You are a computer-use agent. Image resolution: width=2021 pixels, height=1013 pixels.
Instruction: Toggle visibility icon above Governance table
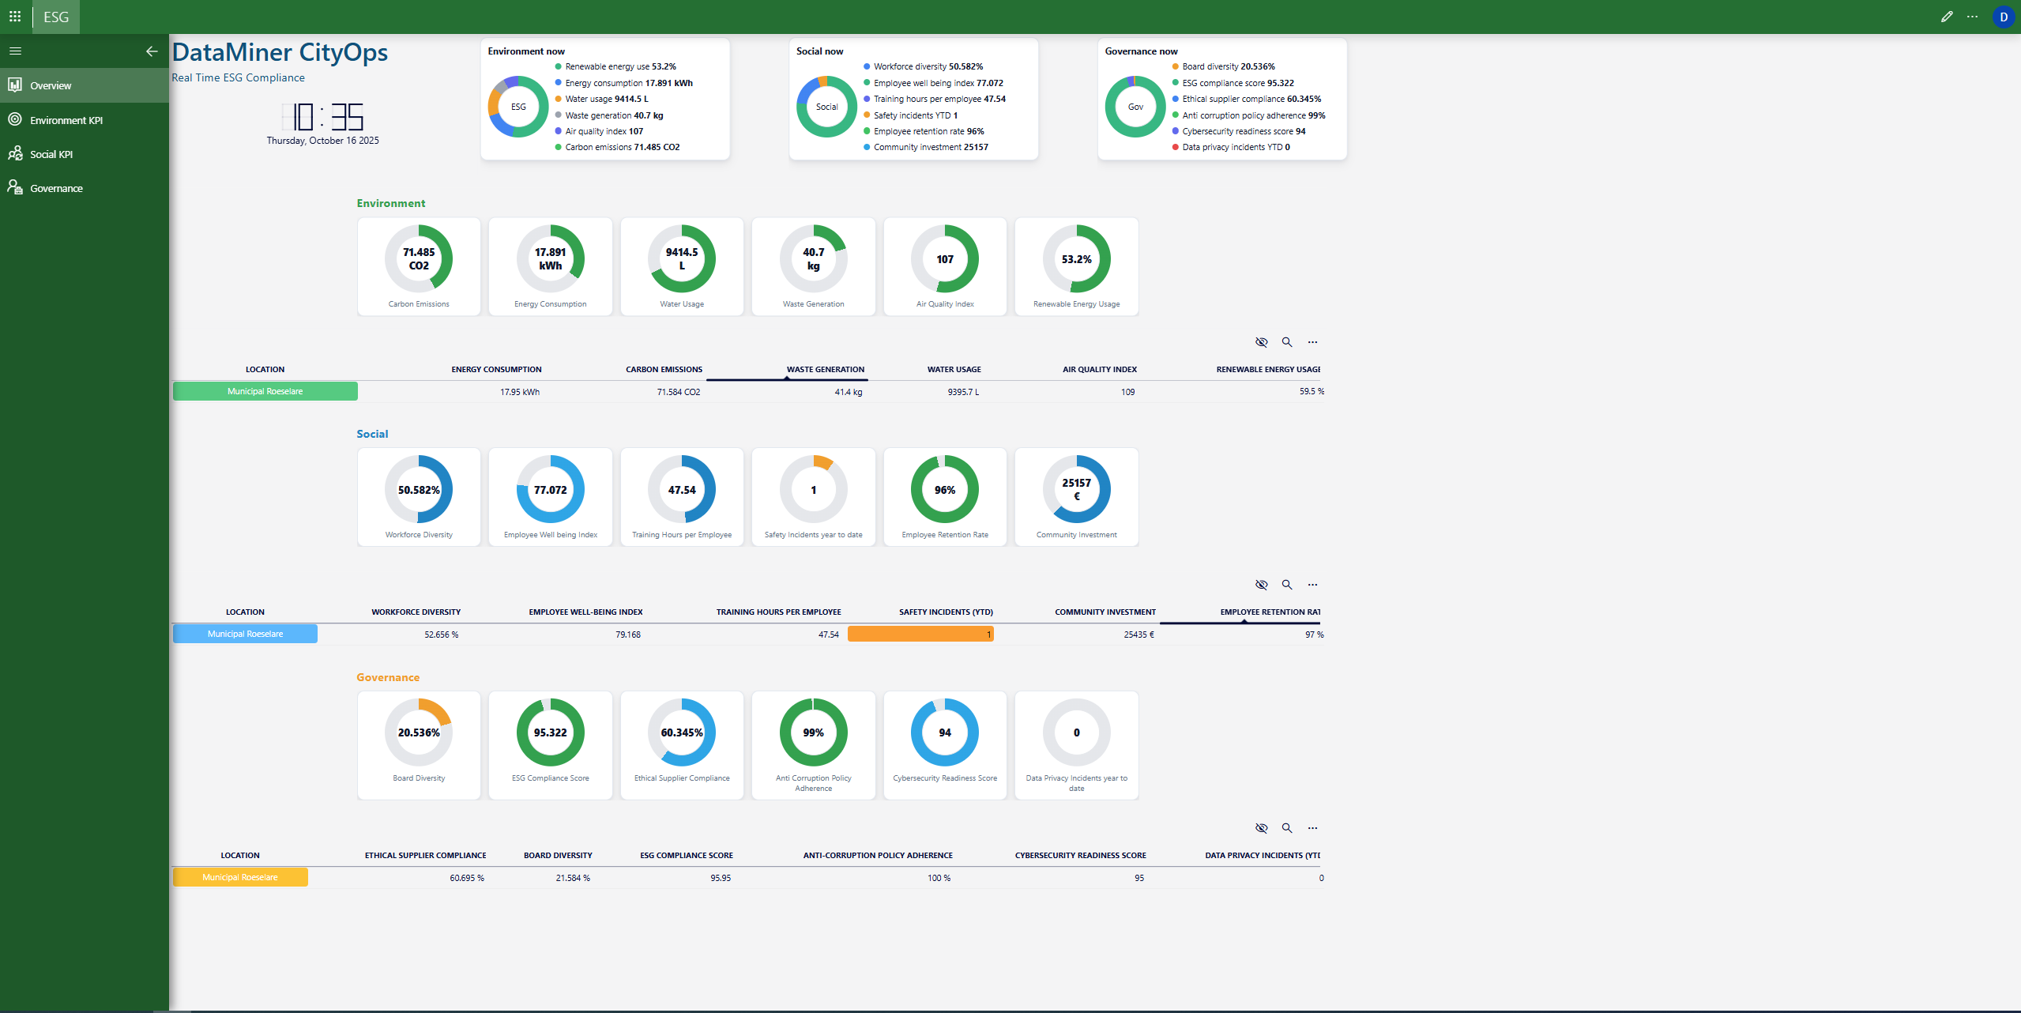(x=1262, y=828)
